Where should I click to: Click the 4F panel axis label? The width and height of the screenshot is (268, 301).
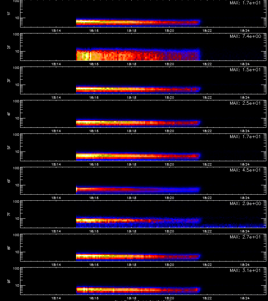pos(9,114)
